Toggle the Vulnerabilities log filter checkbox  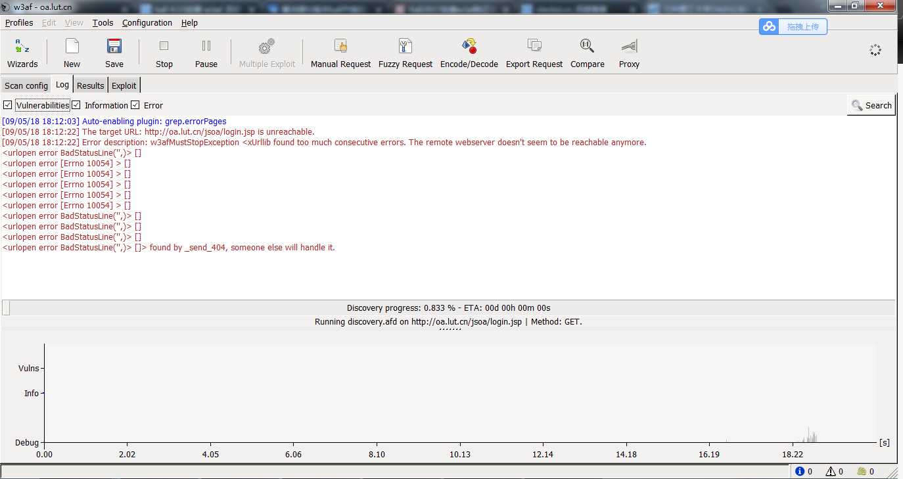[7, 105]
